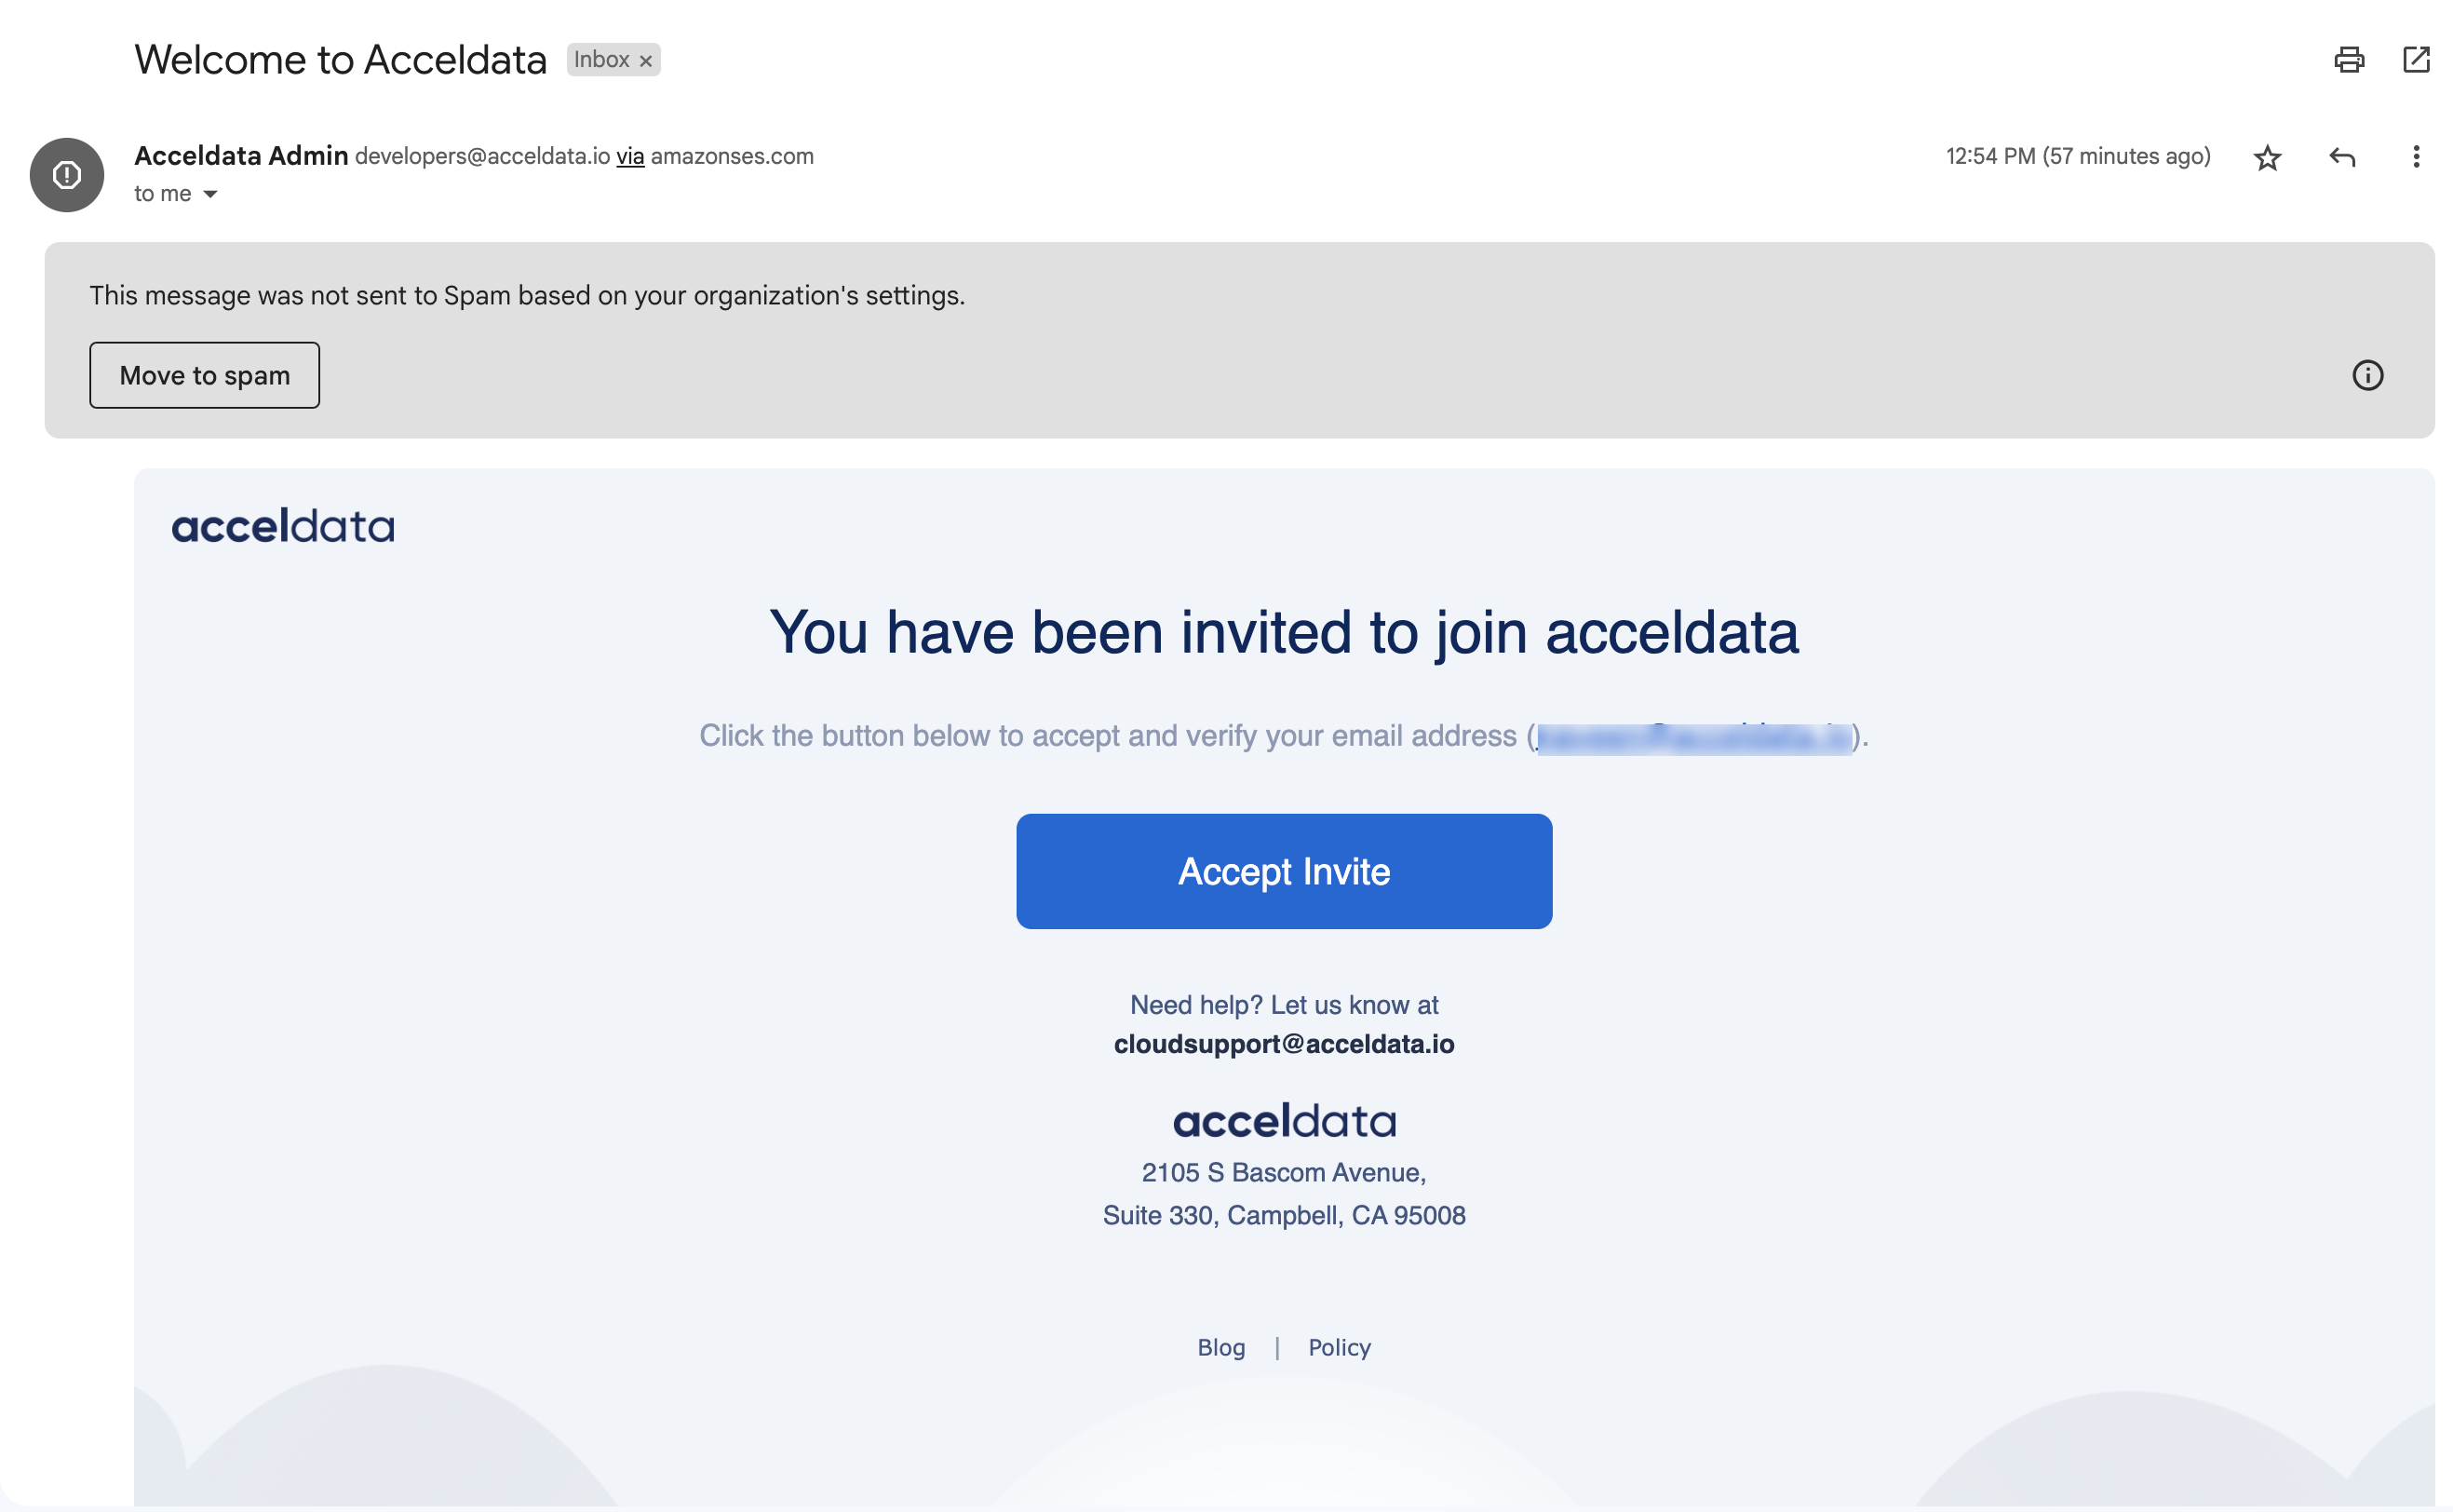The width and height of the screenshot is (2453, 1512).
Task: Click the Acceldata Admin sender name
Action: (x=241, y=156)
